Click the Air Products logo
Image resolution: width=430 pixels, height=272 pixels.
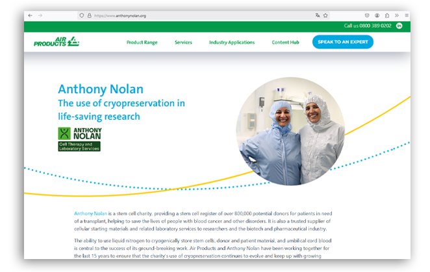click(57, 42)
